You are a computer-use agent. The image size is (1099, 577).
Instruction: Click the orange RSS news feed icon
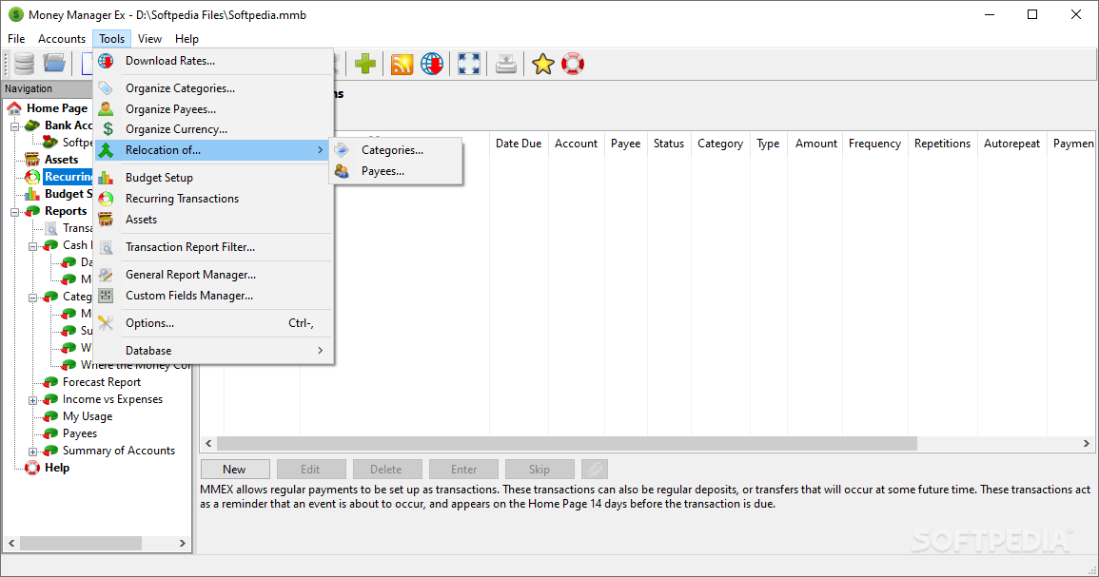(402, 64)
